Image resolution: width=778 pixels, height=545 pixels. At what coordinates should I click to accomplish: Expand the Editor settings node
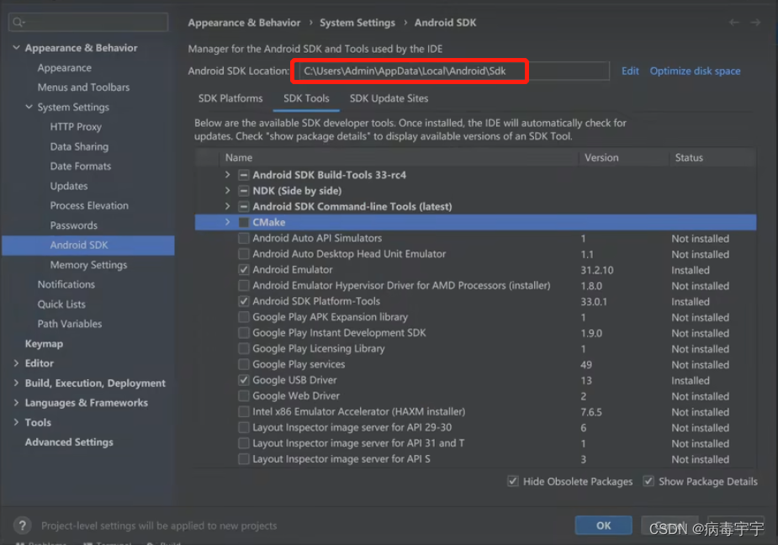click(16, 363)
